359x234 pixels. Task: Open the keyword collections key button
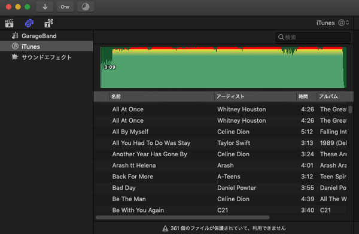click(x=65, y=7)
